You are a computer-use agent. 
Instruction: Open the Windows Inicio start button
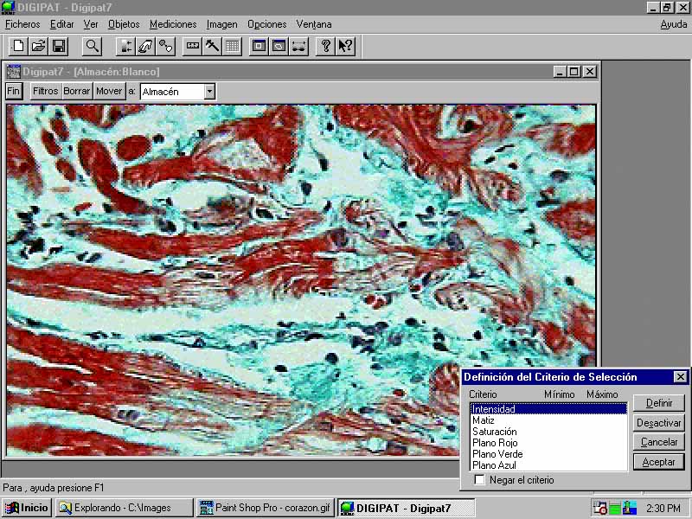(x=27, y=508)
